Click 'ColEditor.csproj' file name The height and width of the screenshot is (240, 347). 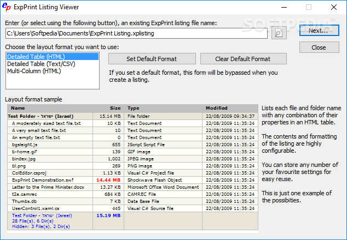click(x=29, y=173)
